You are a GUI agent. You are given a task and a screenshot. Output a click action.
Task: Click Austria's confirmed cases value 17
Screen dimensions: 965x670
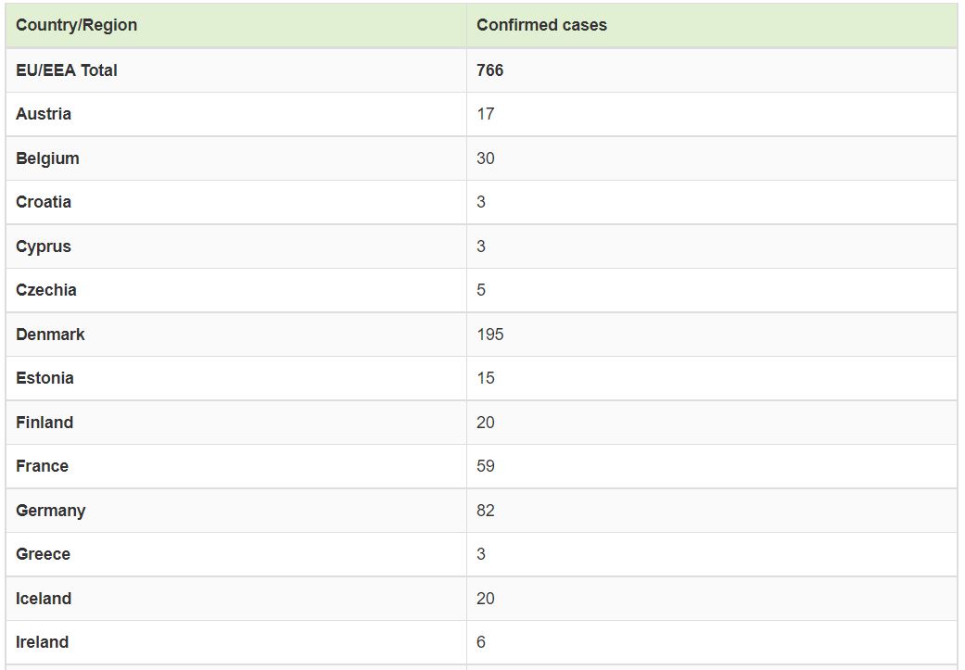pyautogui.click(x=486, y=114)
